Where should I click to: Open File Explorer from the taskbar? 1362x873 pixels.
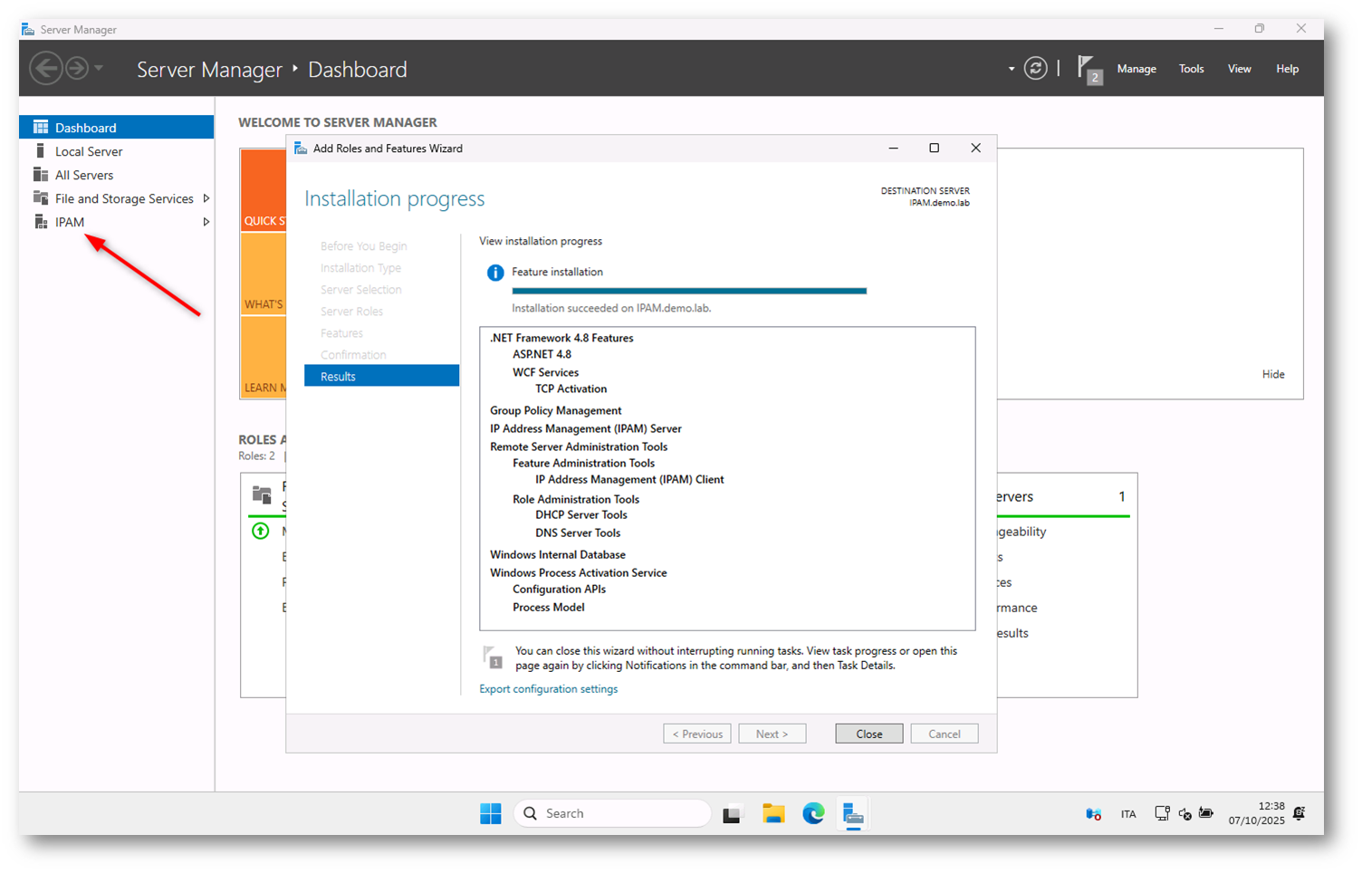[x=773, y=814]
